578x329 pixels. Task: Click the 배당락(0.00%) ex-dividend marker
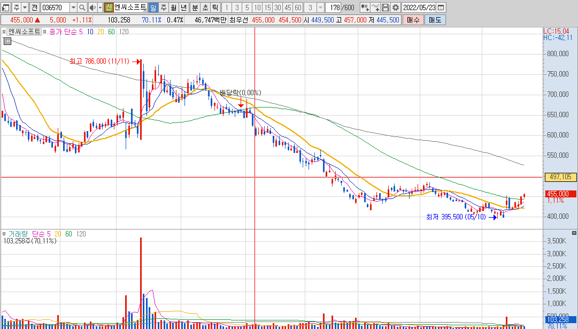tap(240, 93)
